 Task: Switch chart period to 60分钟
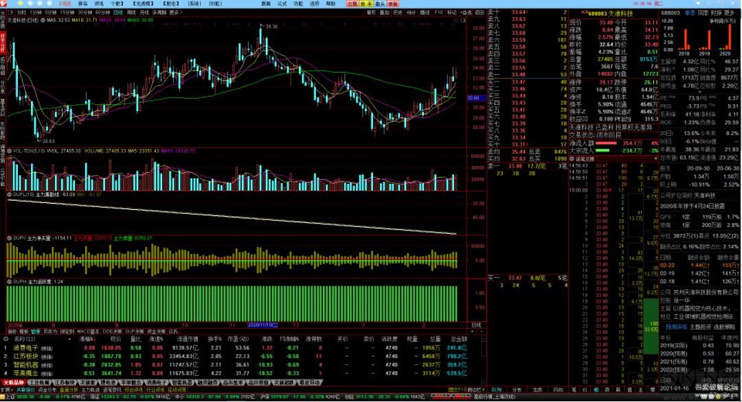[x=102, y=13]
